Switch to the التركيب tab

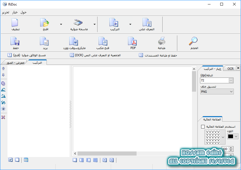pos(37,63)
